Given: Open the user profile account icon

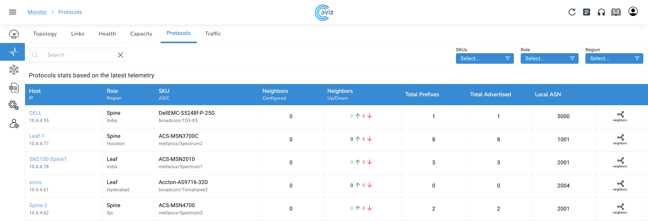Looking at the screenshot, I should tap(633, 12).
